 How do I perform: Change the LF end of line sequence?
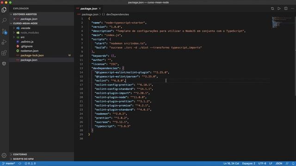271,164
